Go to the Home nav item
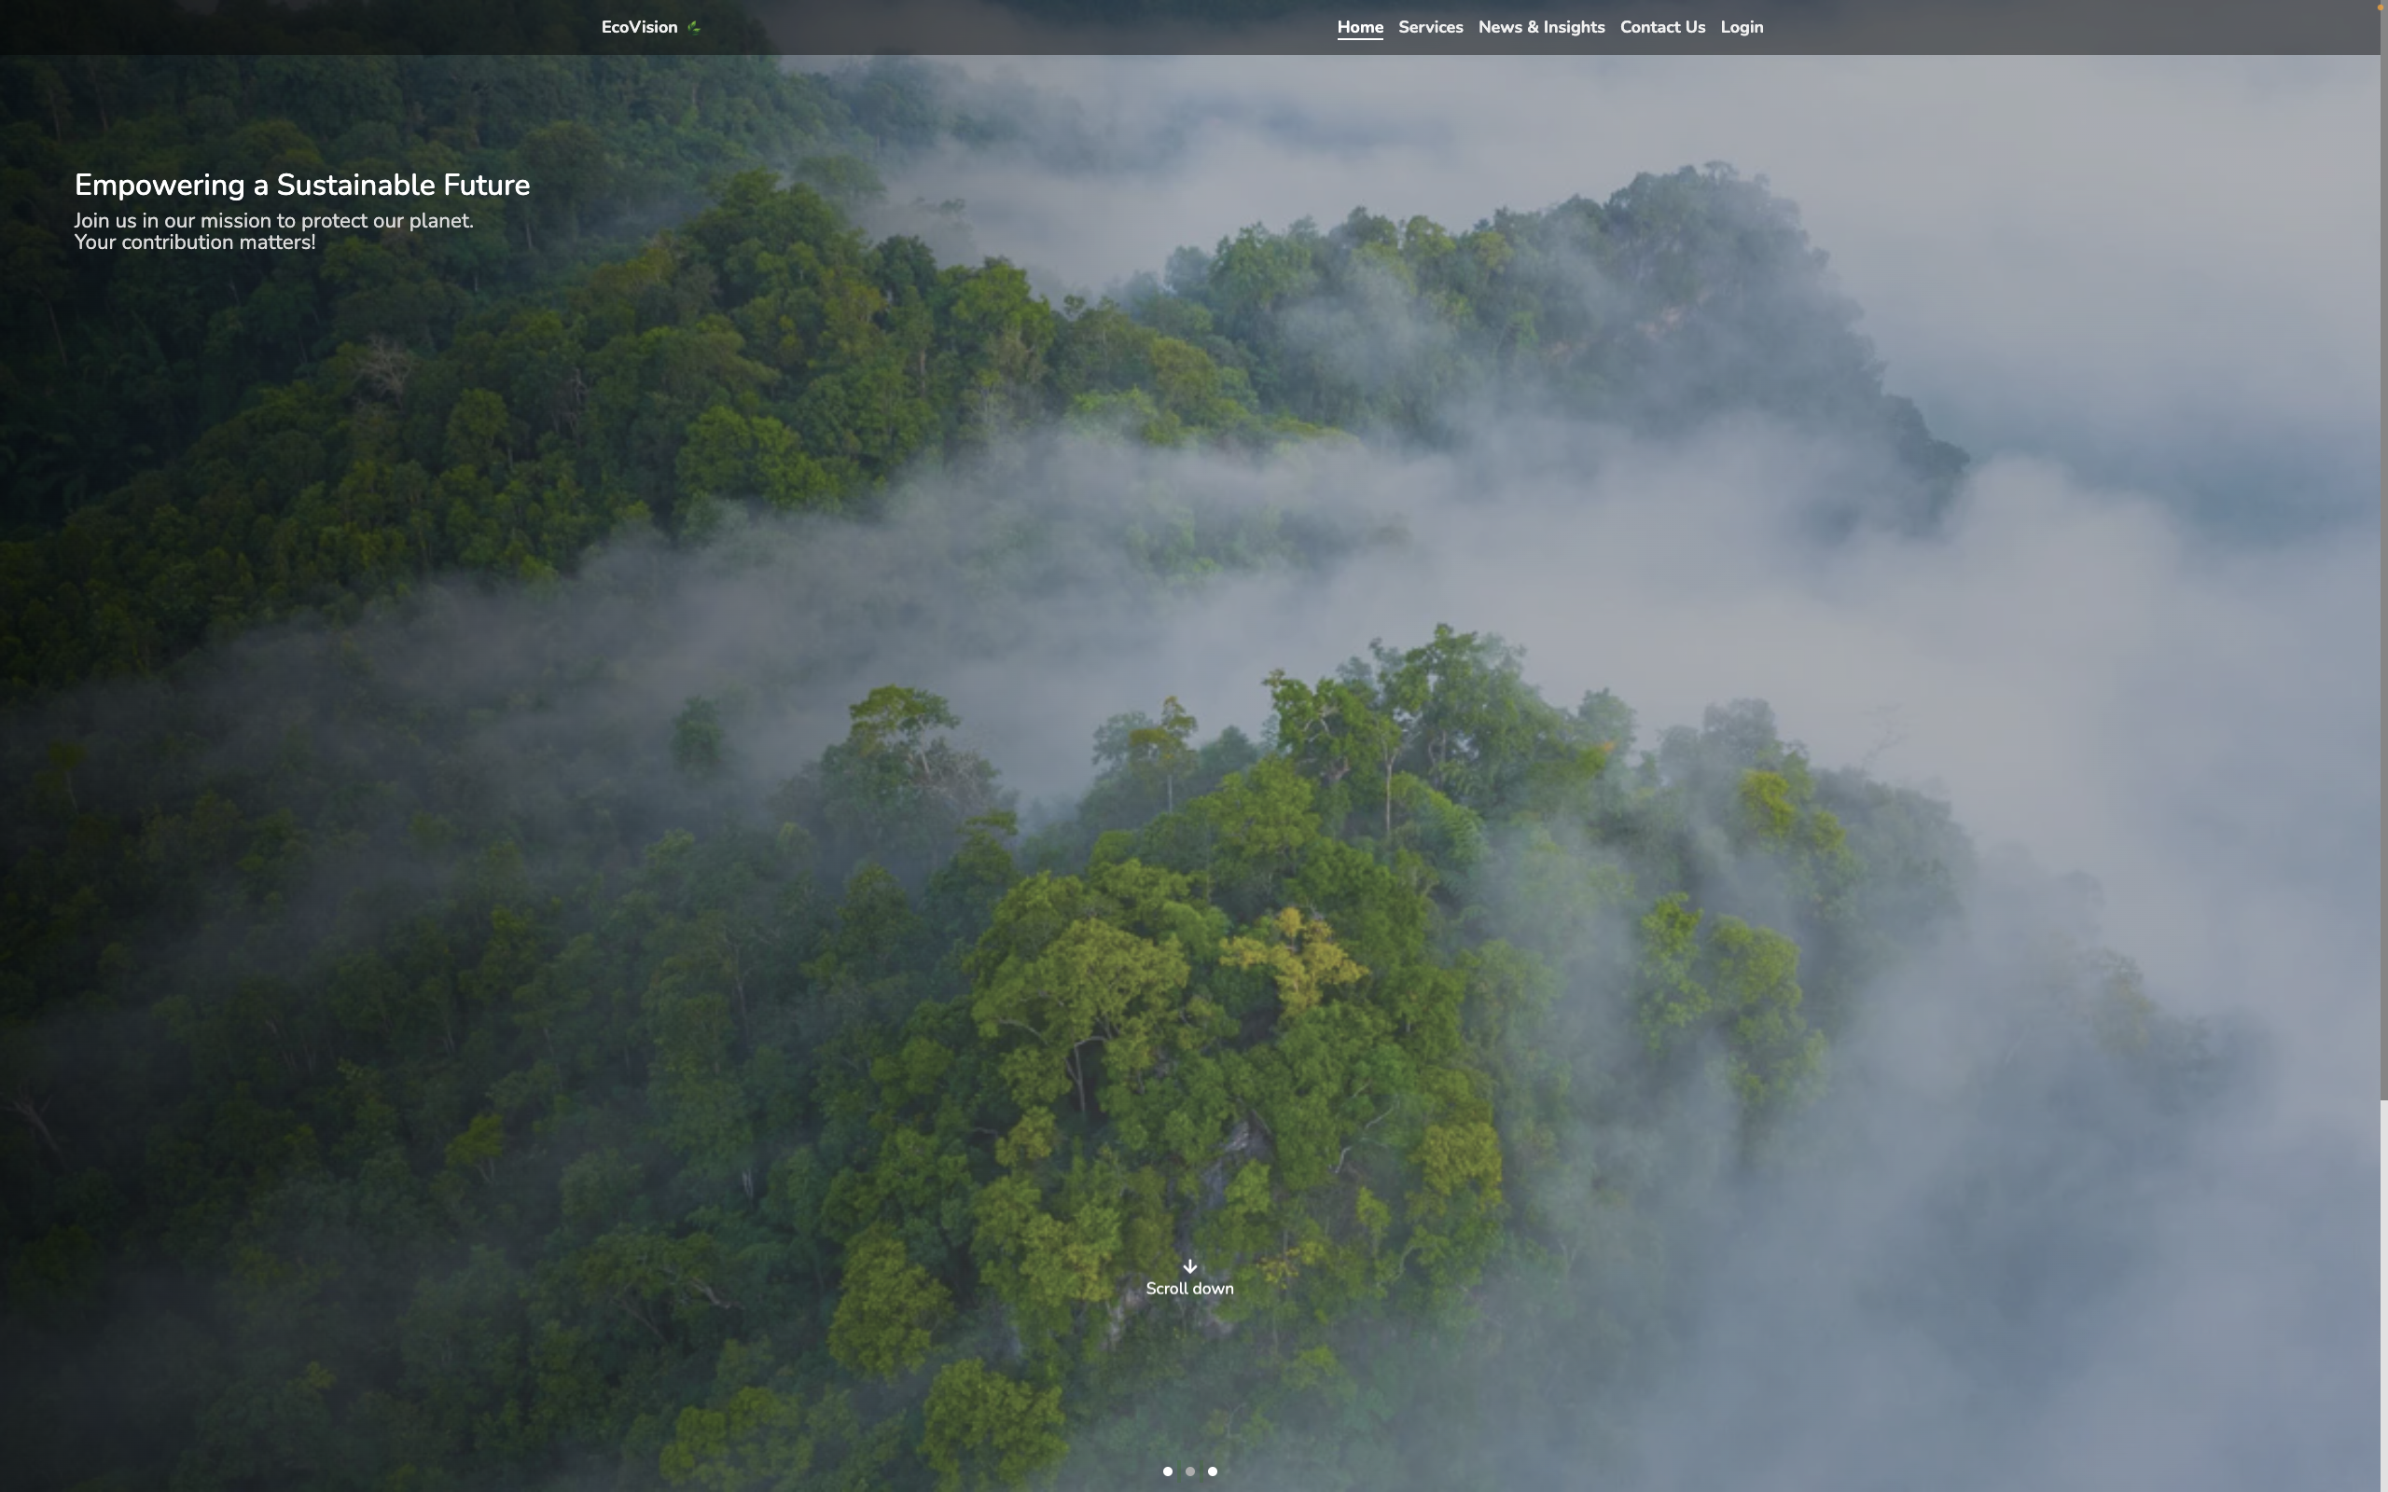Screen dimensions: 2388x1492 click(1359, 28)
